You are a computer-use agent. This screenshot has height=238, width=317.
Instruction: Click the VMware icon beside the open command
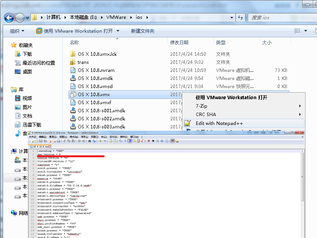pyautogui.click(x=39, y=31)
